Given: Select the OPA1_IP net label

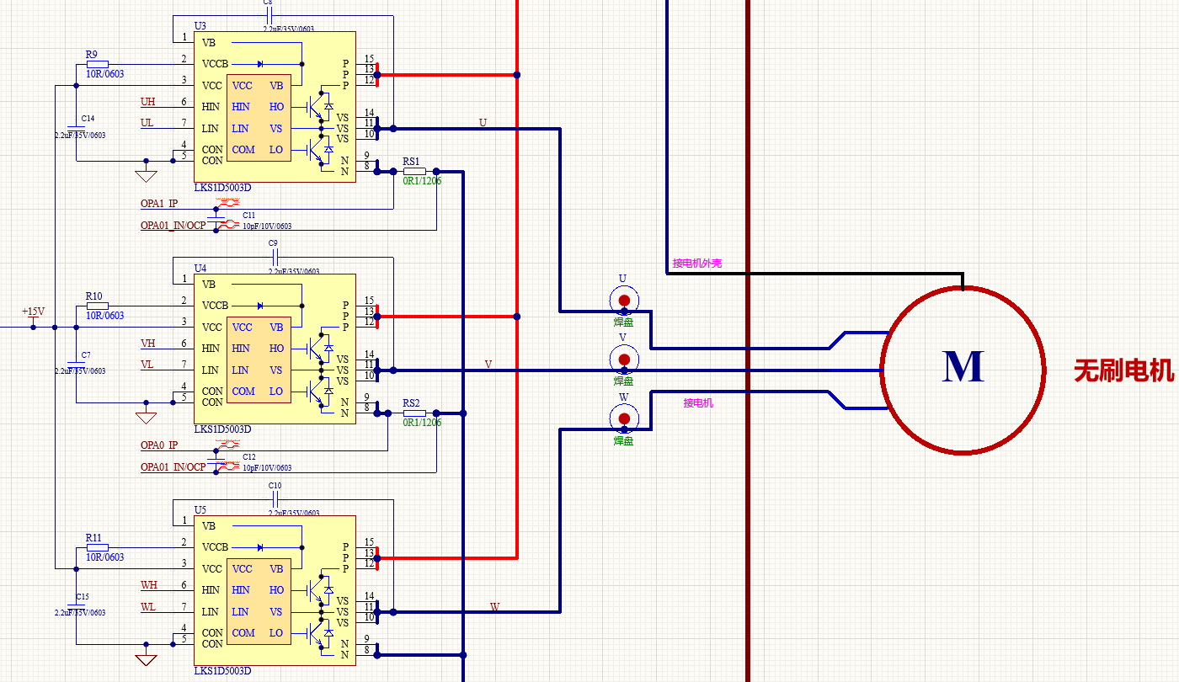Looking at the screenshot, I should 159,204.
